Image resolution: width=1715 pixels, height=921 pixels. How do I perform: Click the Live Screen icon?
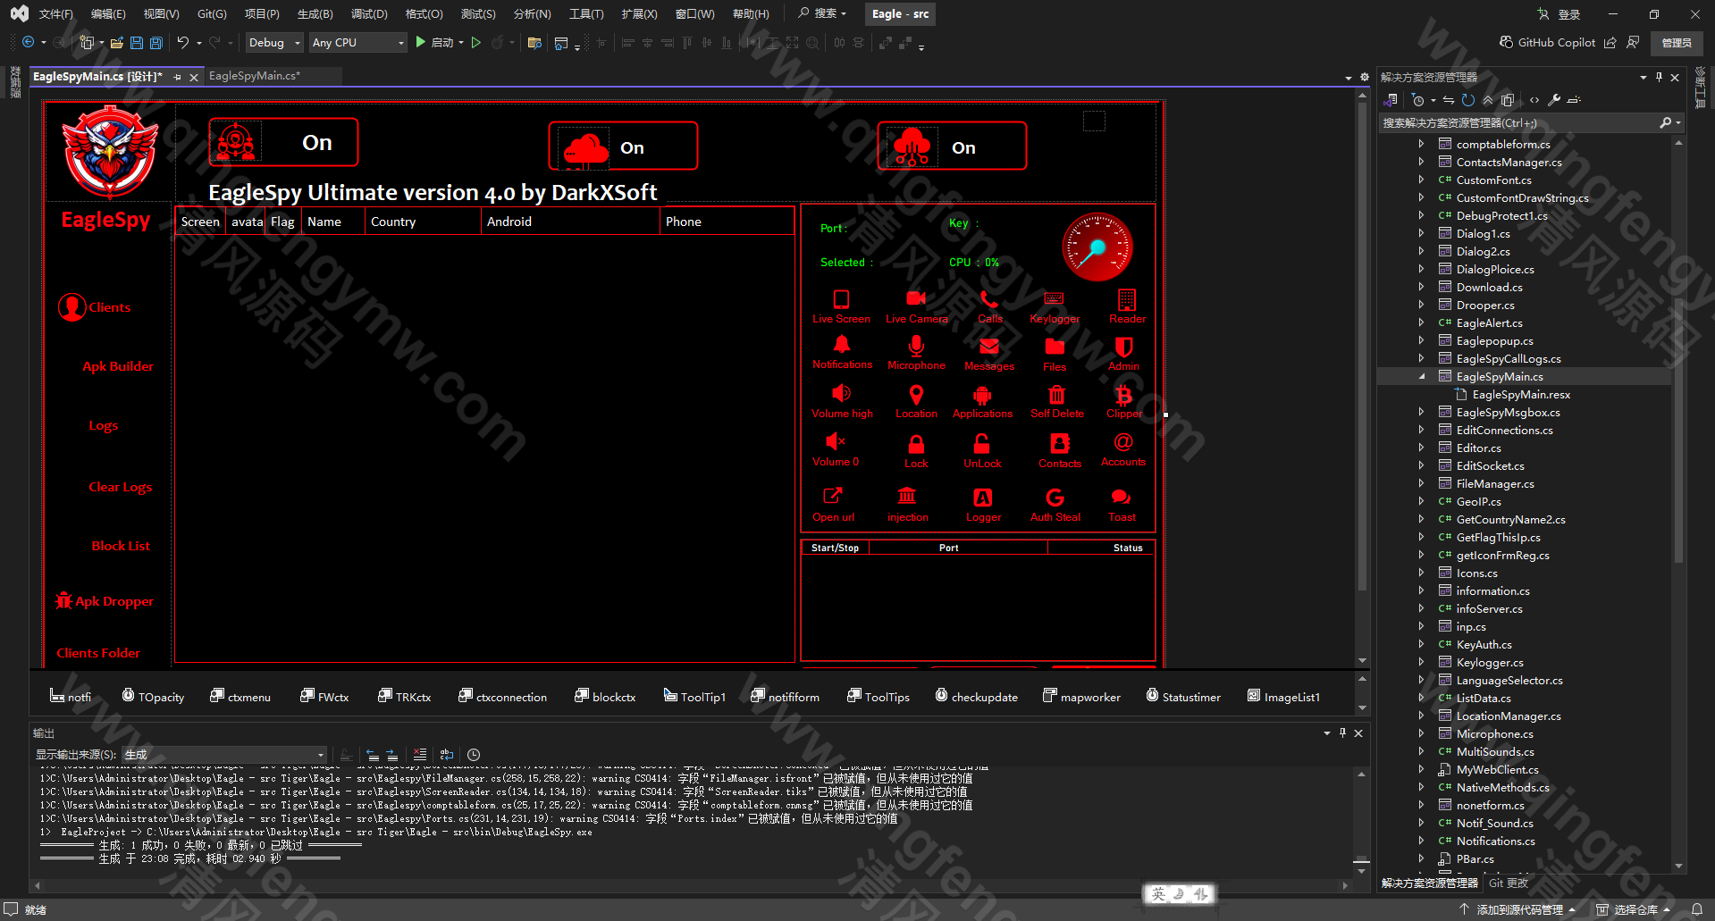[x=841, y=299]
